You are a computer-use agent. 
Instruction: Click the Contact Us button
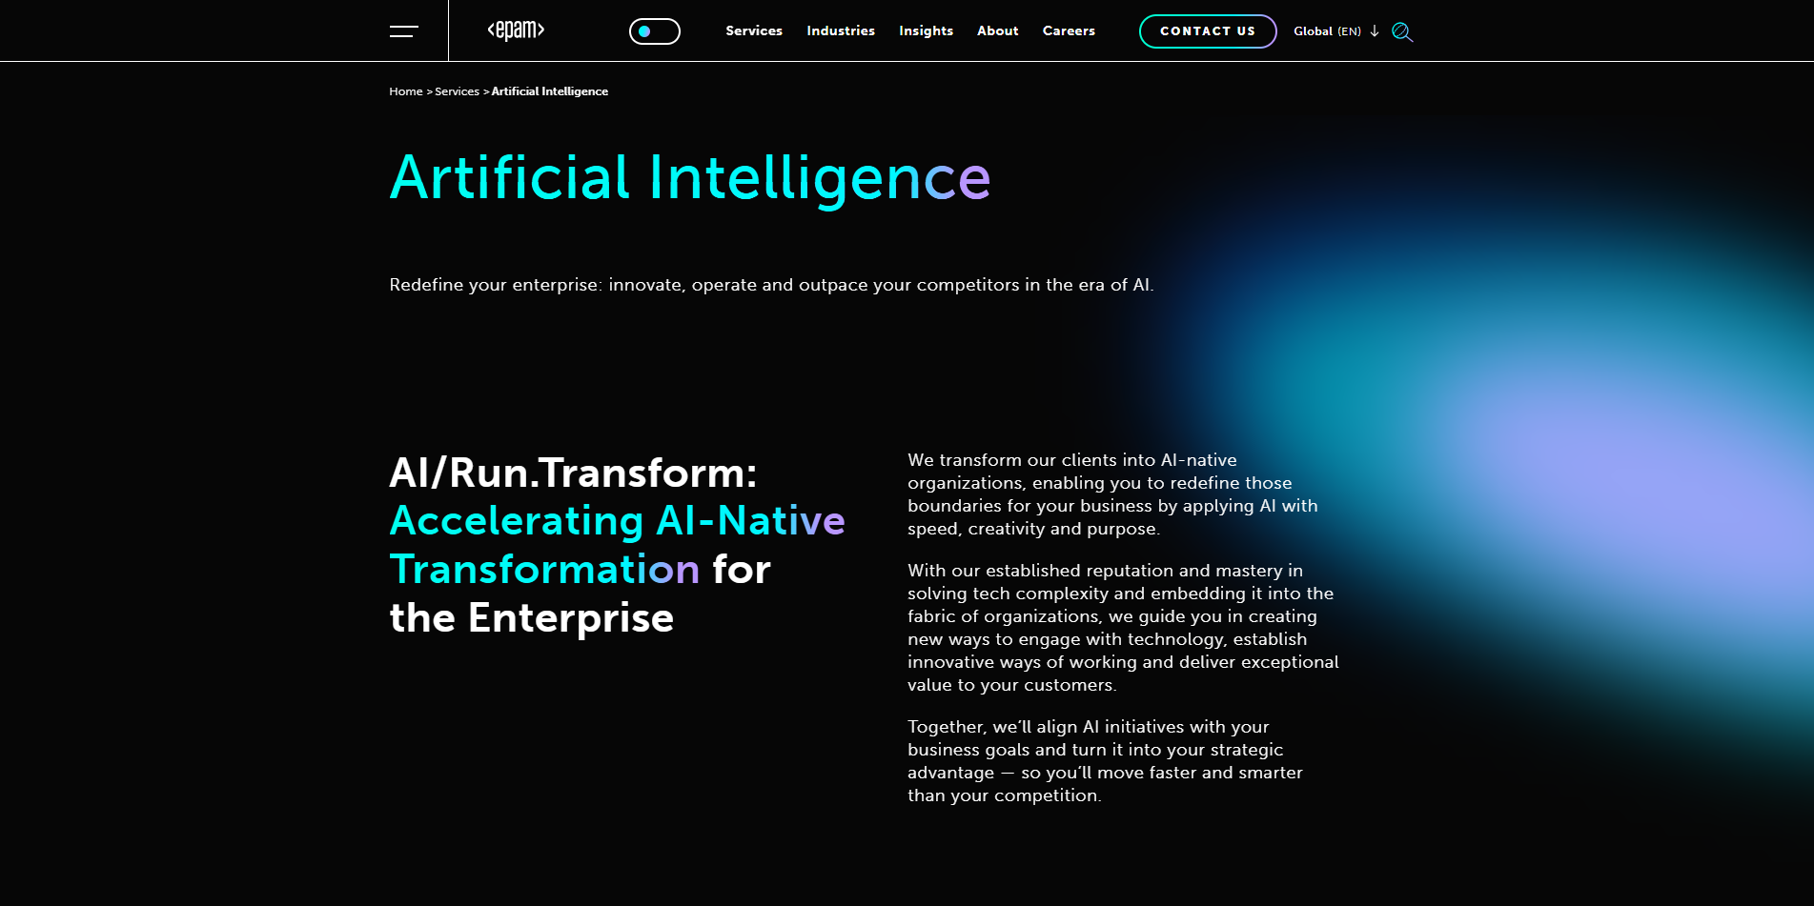tap(1208, 31)
